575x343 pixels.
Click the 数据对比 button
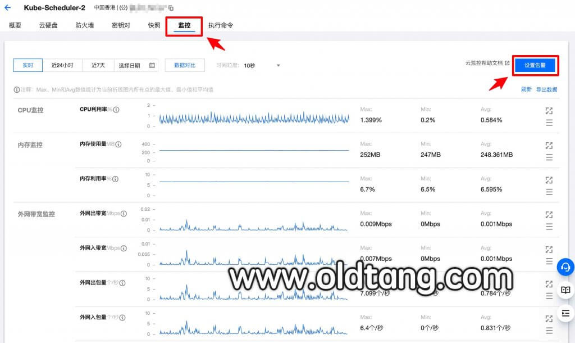(x=185, y=65)
